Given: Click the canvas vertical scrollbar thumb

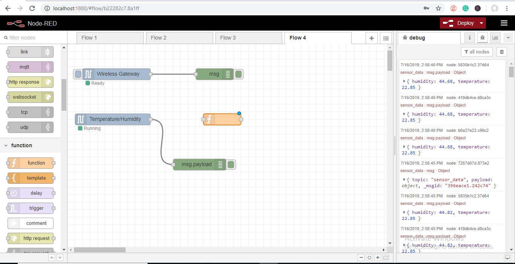Looking at the screenshot, I should [x=390, y=61].
